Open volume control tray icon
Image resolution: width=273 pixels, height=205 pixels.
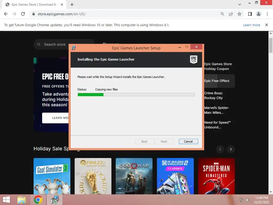[x=248, y=200]
